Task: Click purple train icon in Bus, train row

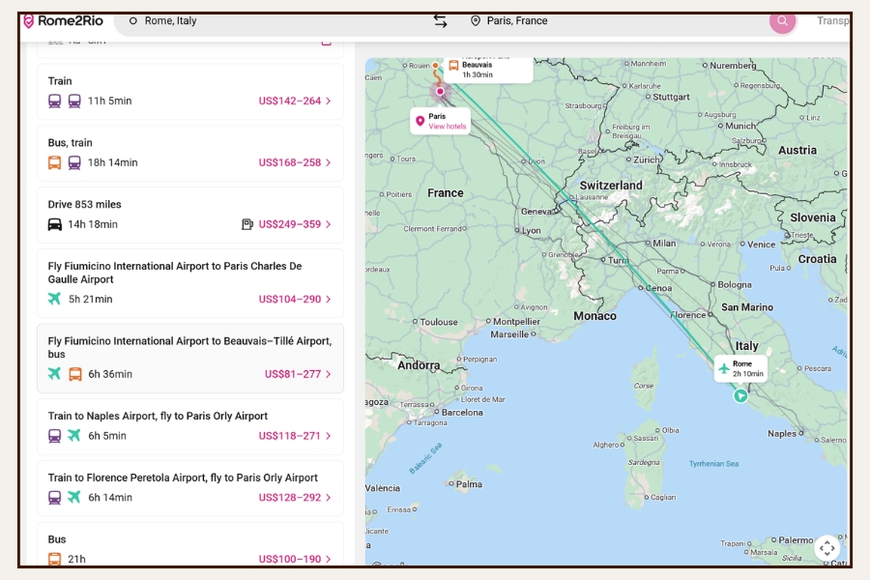Action: (x=74, y=162)
